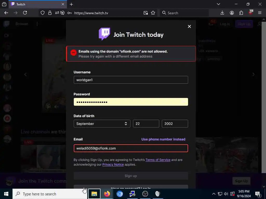The height and width of the screenshot is (199, 266).
Task: Open the Firefox tracking protection shield
Action: tap(43, 13)
